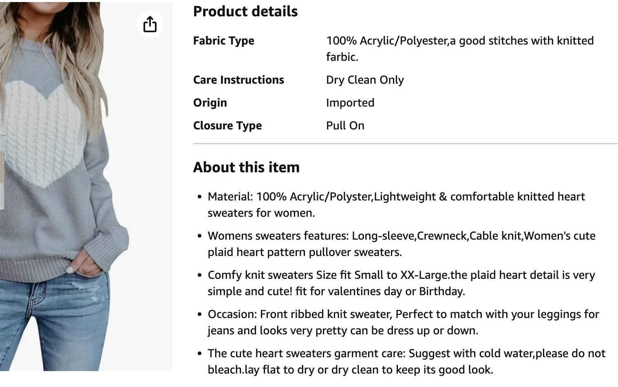Click the About this item heading
This screenshot has width=618, height=387.
pos(246,167)
